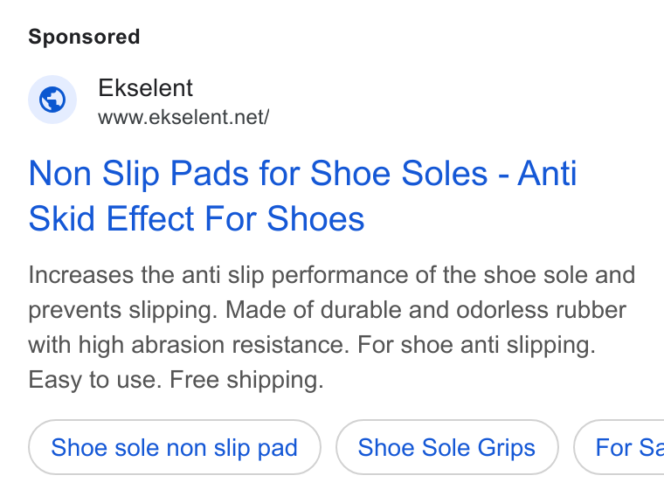Click the word 'Anti' in the headline

point(547,174)
